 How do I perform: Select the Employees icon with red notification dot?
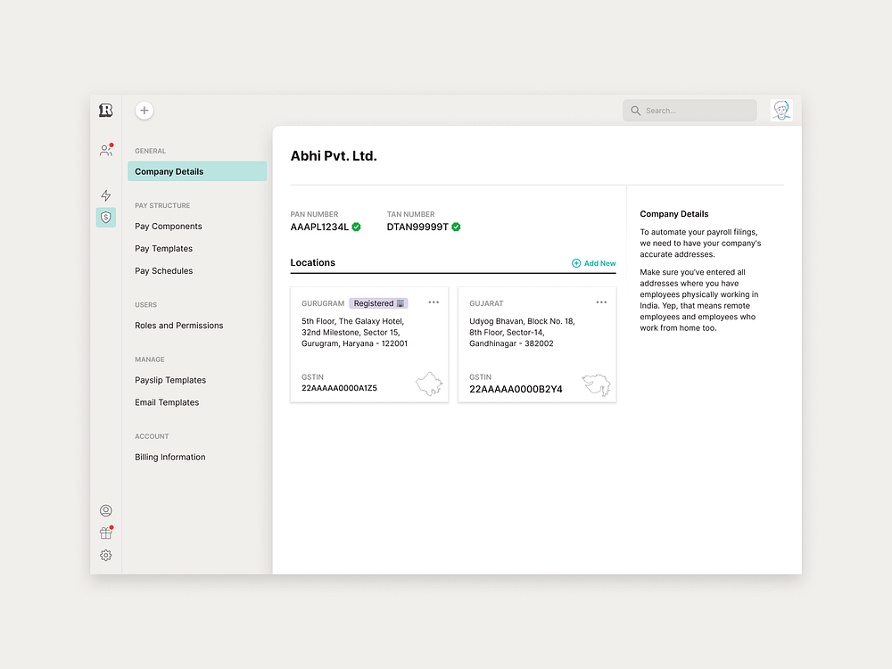pyautogui.click(x=106, y=152)
